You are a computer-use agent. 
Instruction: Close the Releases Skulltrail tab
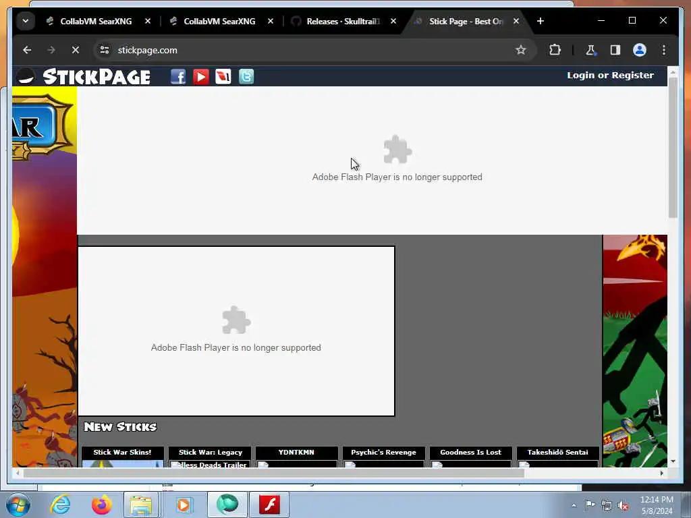pyautogui.click(x=393, y=21)
